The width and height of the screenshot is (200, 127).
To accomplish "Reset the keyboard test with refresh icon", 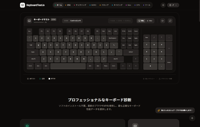I will point(170,21).
